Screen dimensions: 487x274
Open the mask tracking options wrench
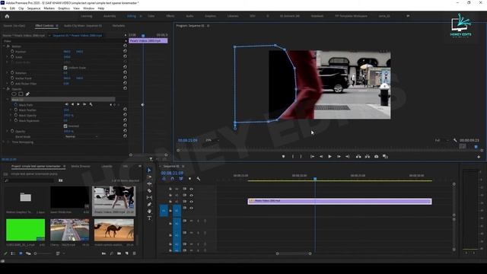pyautogui.click(x=91, y=104)
